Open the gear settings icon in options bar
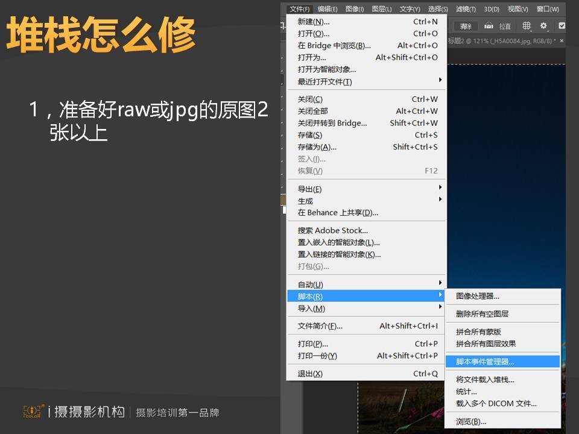 click(543, 26)
